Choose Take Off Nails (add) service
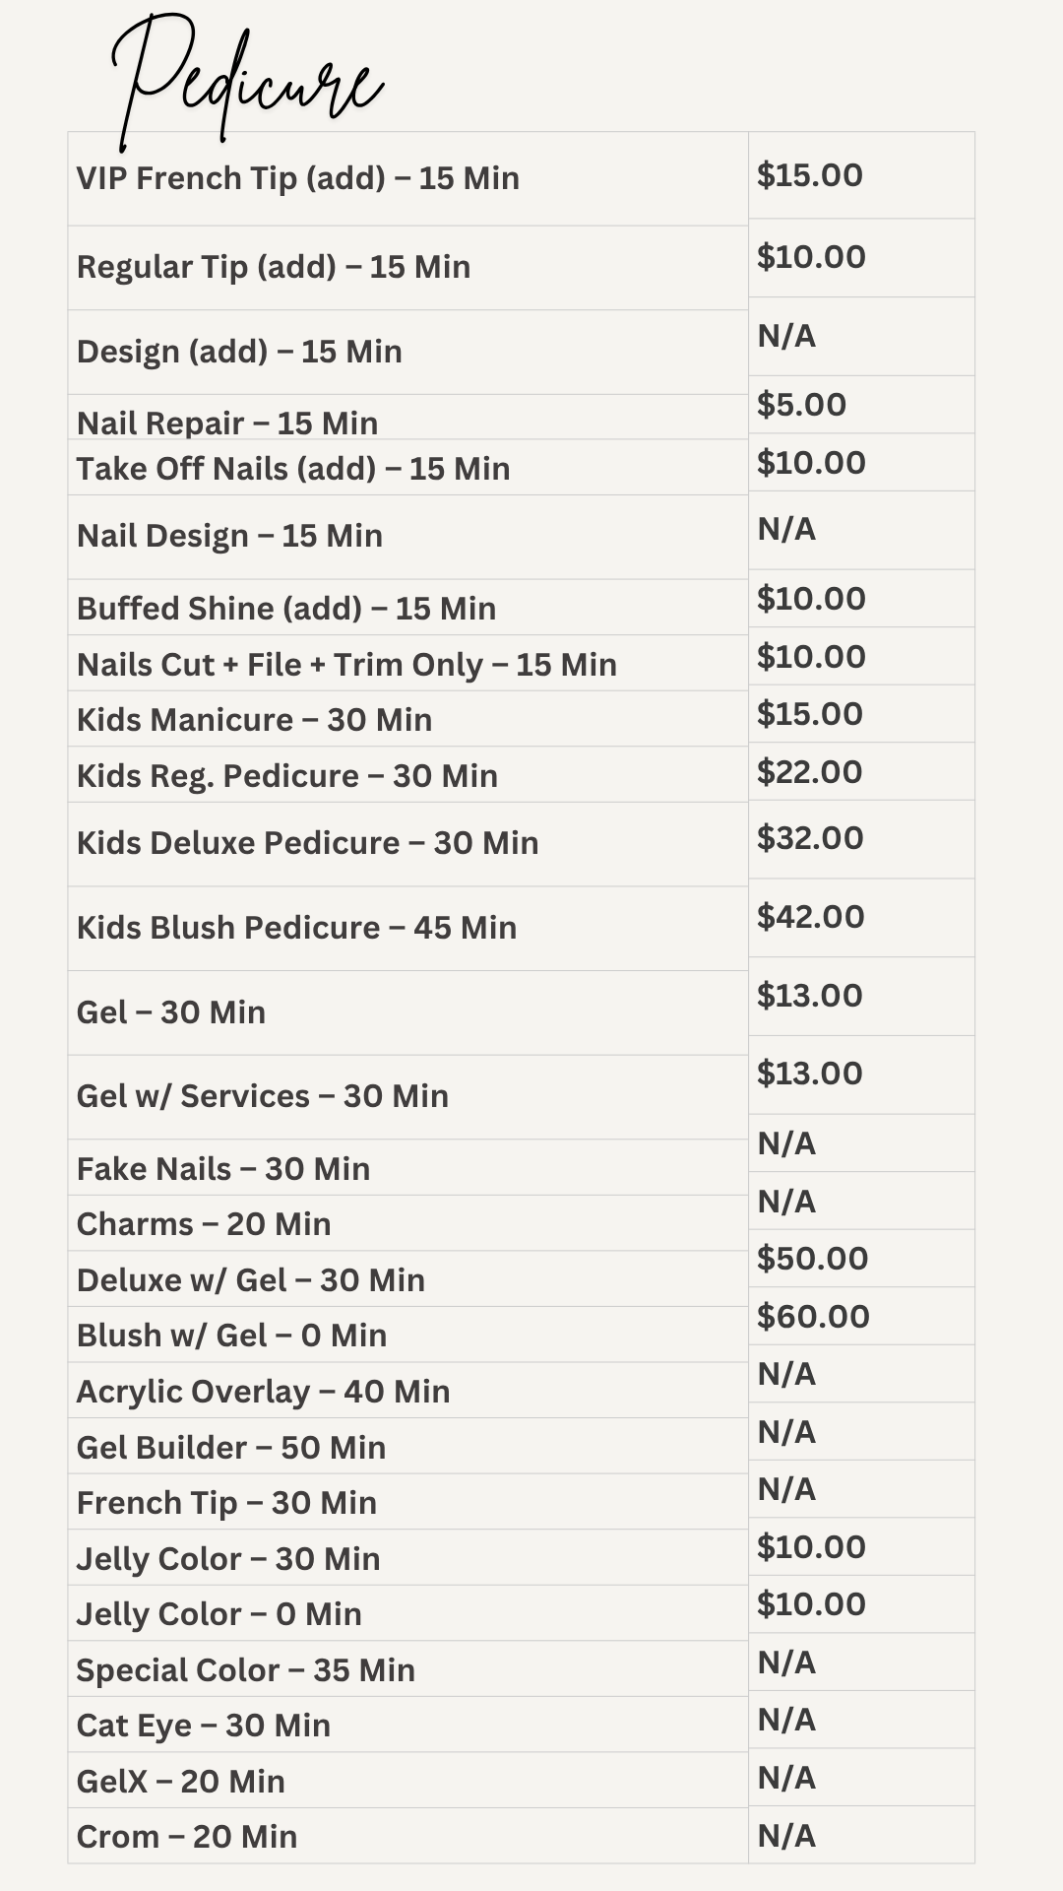Viewport: 1063px width, 1891px height. tap(292, 469)
